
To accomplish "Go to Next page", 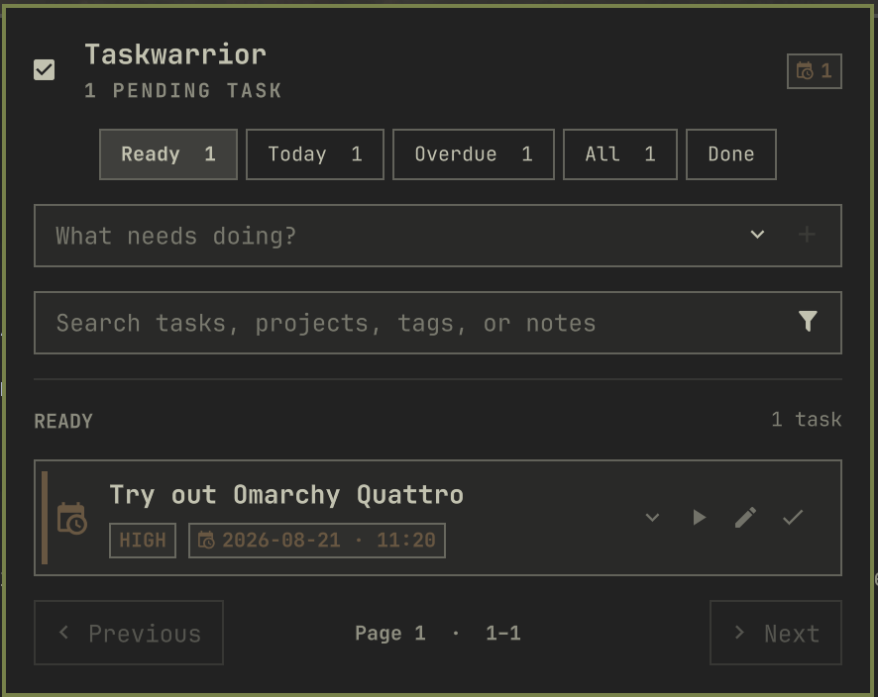I will pyautogui.click(x=776, y=633).
